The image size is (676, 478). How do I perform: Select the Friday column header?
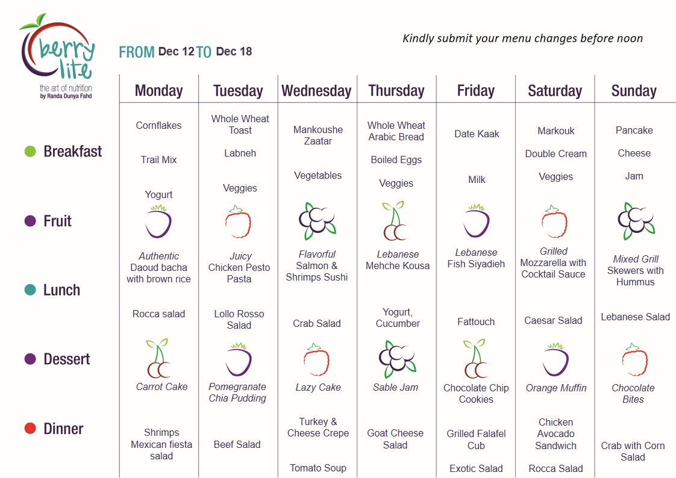tap(475, 91)
